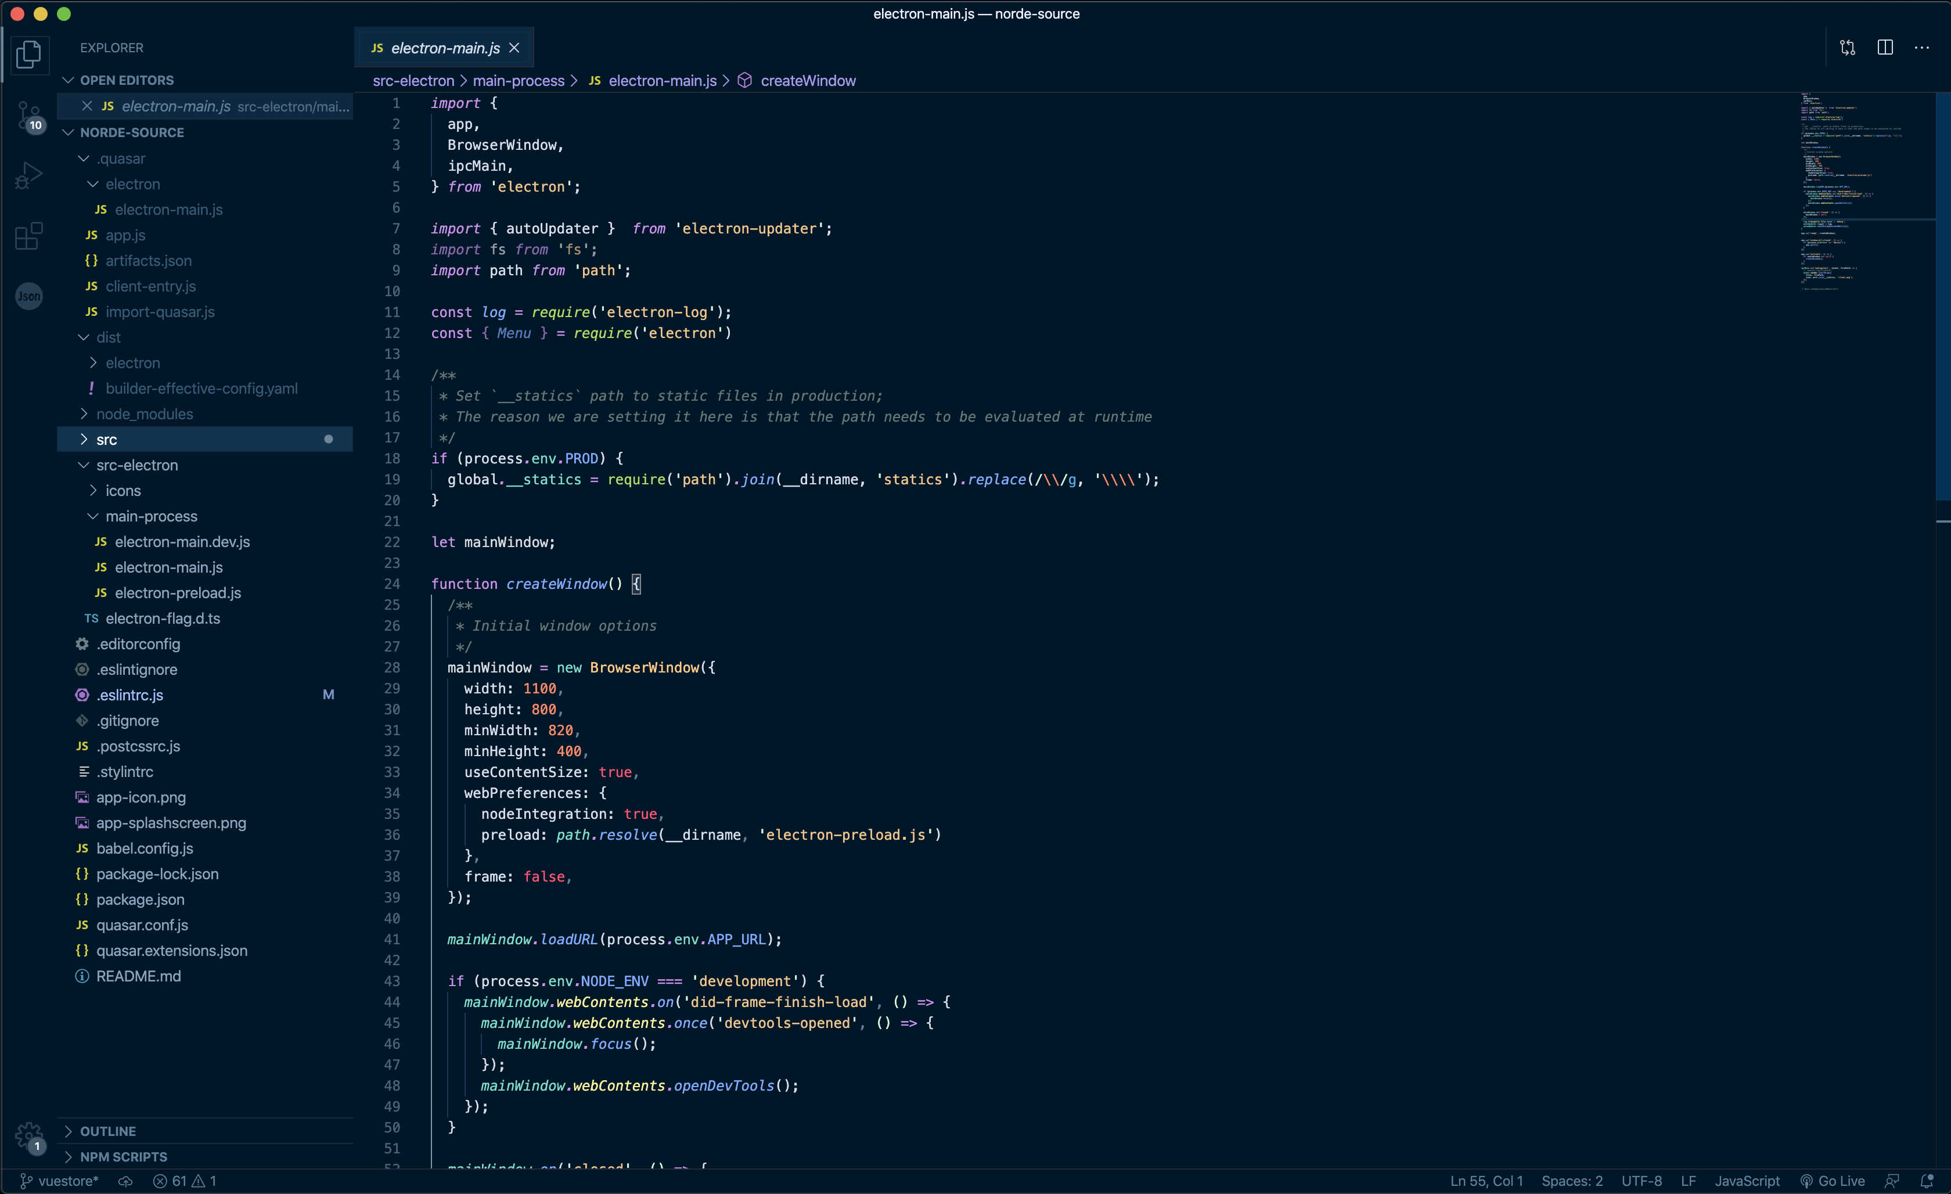Open .stylintrc file
Viewport: 1951px width, 1194px height.
(205, 772)
